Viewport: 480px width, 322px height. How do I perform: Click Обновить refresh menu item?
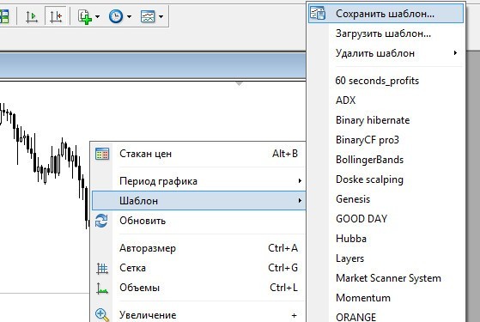pyautogui.click(x=199, y=221)
